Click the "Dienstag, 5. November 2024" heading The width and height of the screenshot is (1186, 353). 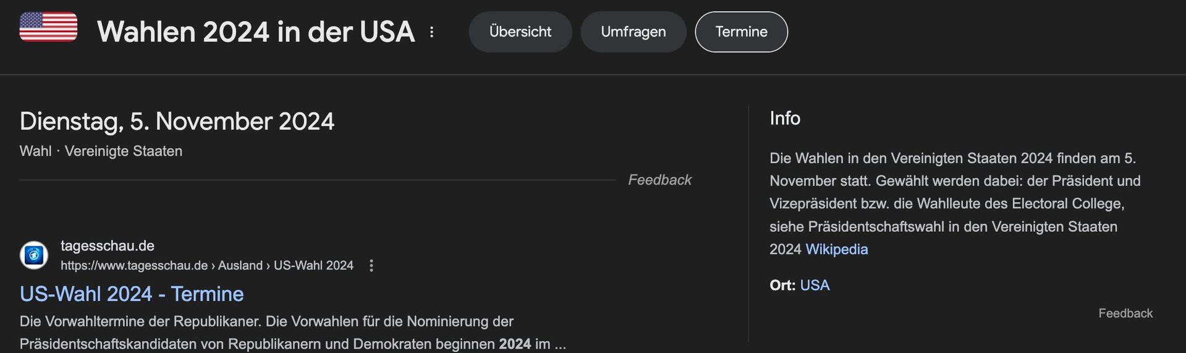click(x=177, y=121)
